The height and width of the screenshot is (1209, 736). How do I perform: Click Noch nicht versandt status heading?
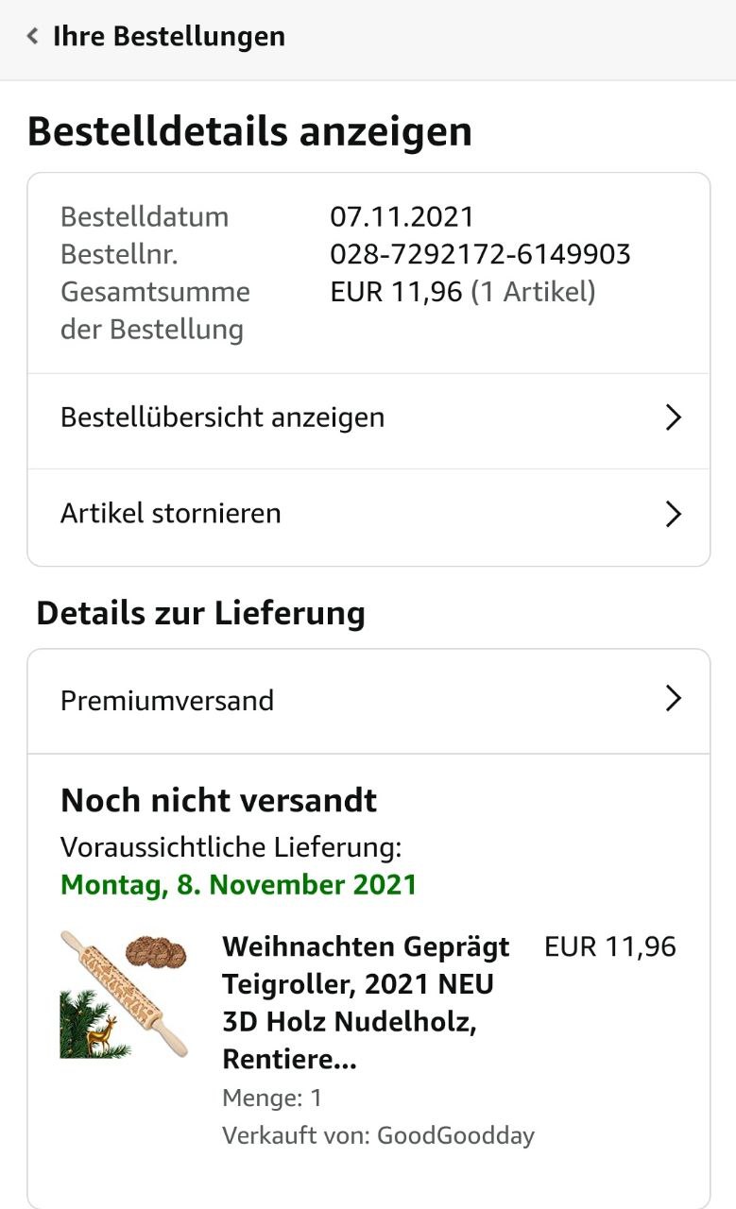[218, 801]
